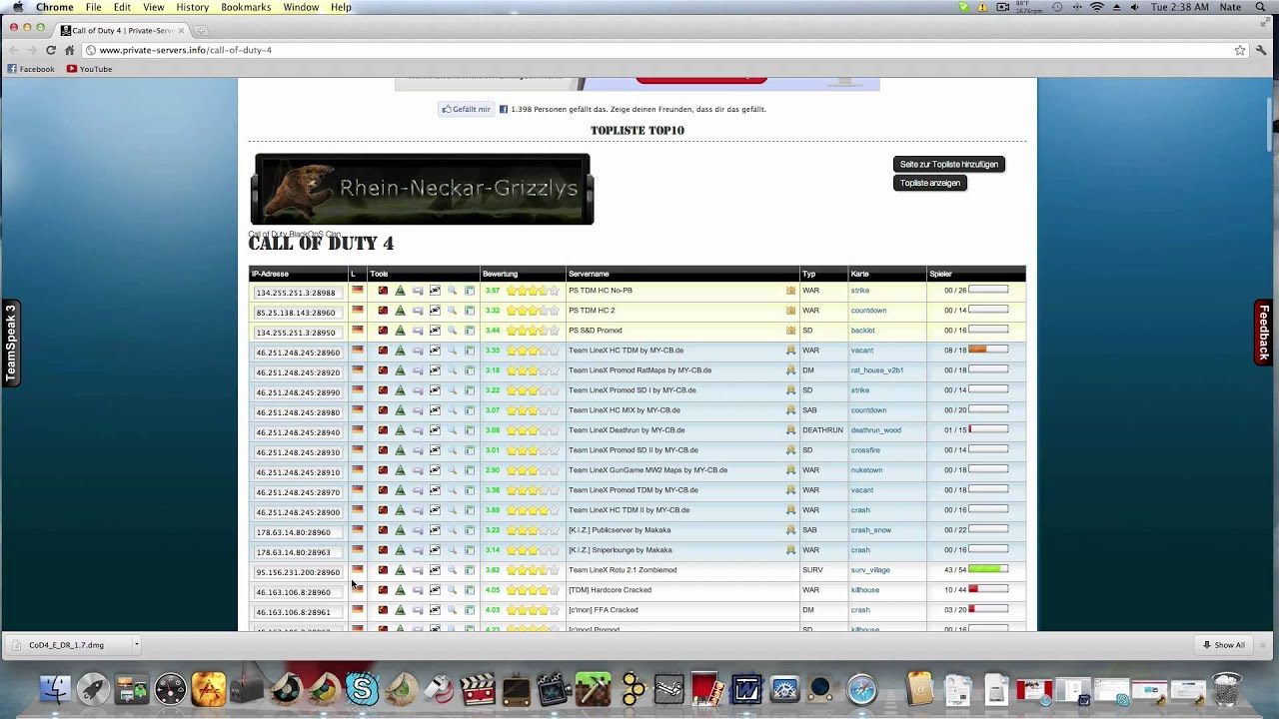Viewport: 1279px width, 719px height.
Task: Click magnifier icon for PS S&D Promod server
Action: pyautogui.click(x=452, y=331)
